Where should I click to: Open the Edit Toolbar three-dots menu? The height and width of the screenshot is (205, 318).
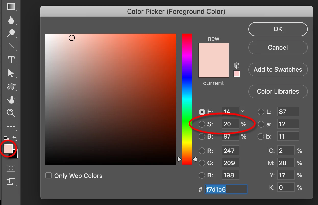click(x=11, y=126)
